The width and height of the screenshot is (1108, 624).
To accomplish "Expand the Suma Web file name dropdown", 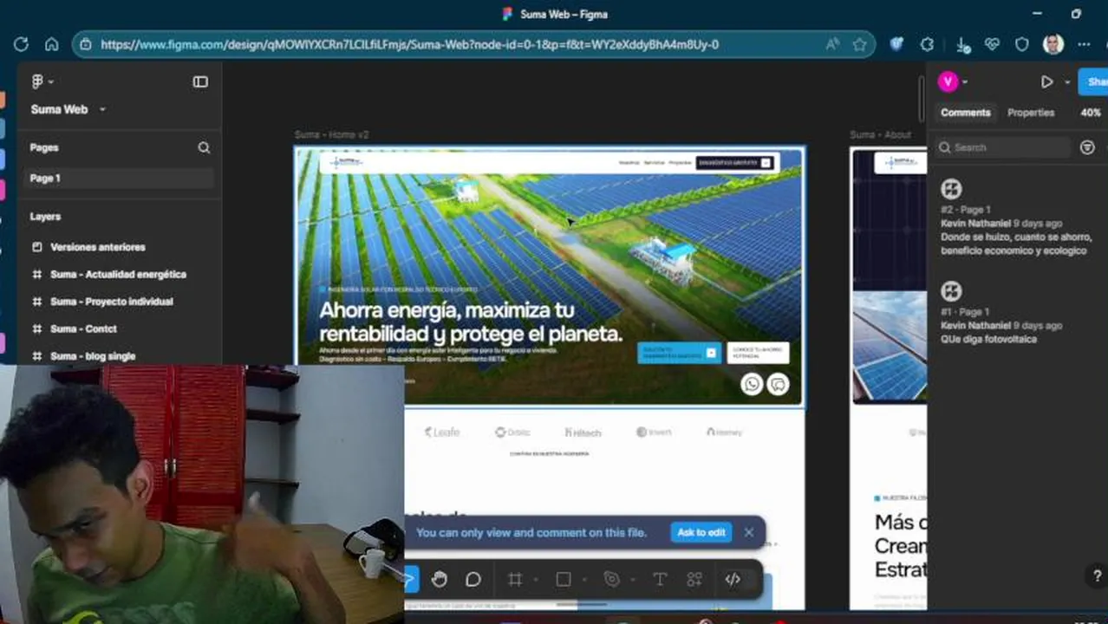I will (102, 109).
